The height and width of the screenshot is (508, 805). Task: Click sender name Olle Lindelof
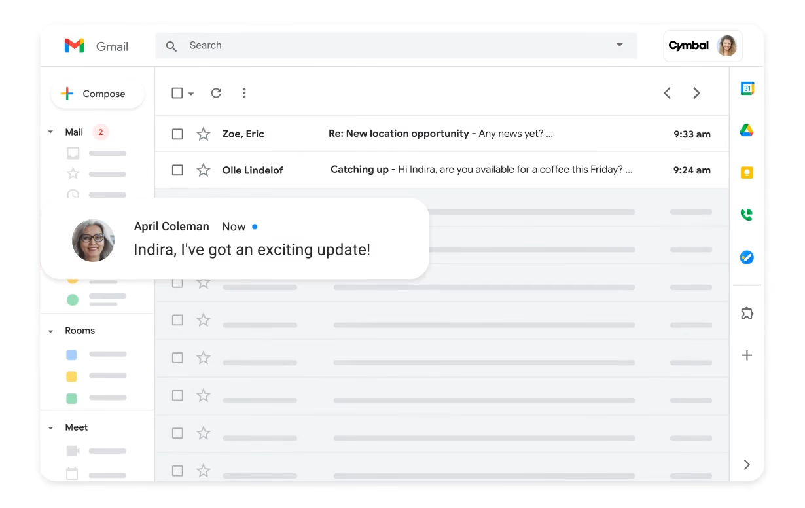click(253, 170)
